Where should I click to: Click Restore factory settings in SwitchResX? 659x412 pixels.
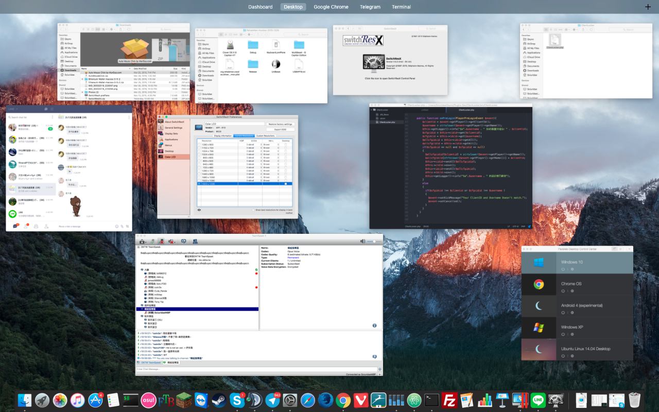click(281, 124)
